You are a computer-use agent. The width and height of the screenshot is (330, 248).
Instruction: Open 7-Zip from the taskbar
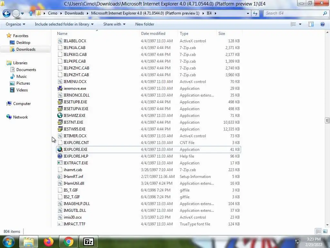click(88, 242)
